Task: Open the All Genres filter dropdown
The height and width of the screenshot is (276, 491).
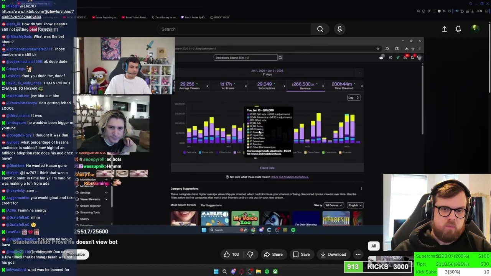Action: click(333, 205)
